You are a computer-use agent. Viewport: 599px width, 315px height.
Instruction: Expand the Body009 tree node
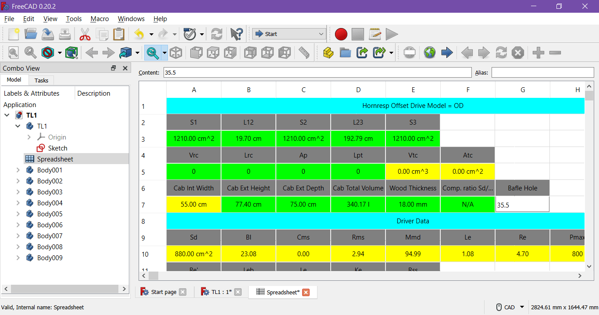coord(18,258)
